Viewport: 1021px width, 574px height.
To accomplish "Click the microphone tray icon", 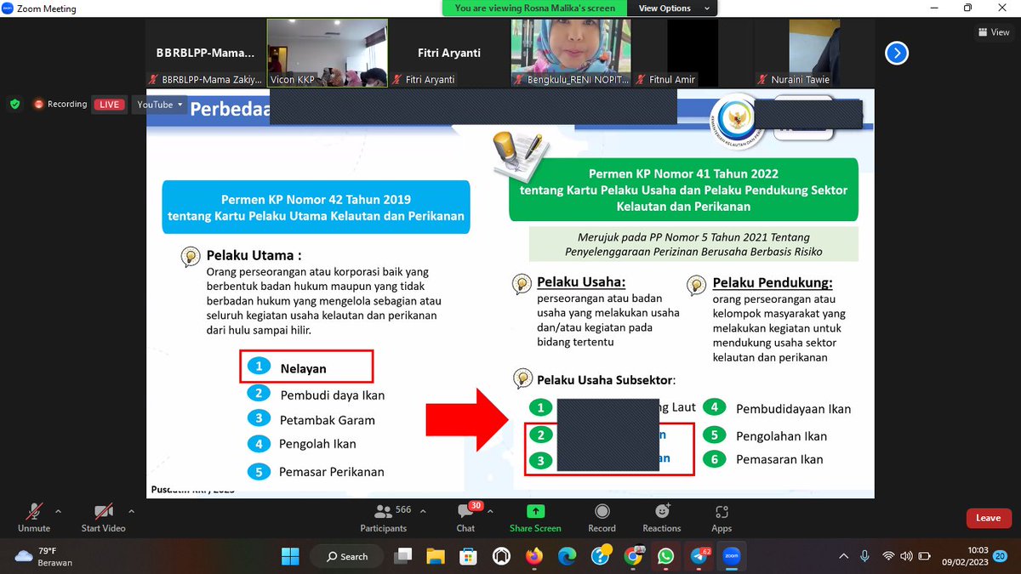I will point(865,556).
